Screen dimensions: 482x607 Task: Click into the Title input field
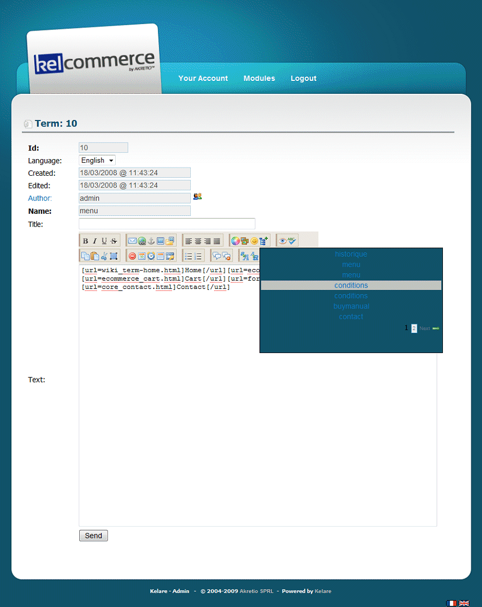(x=167, y=224)
